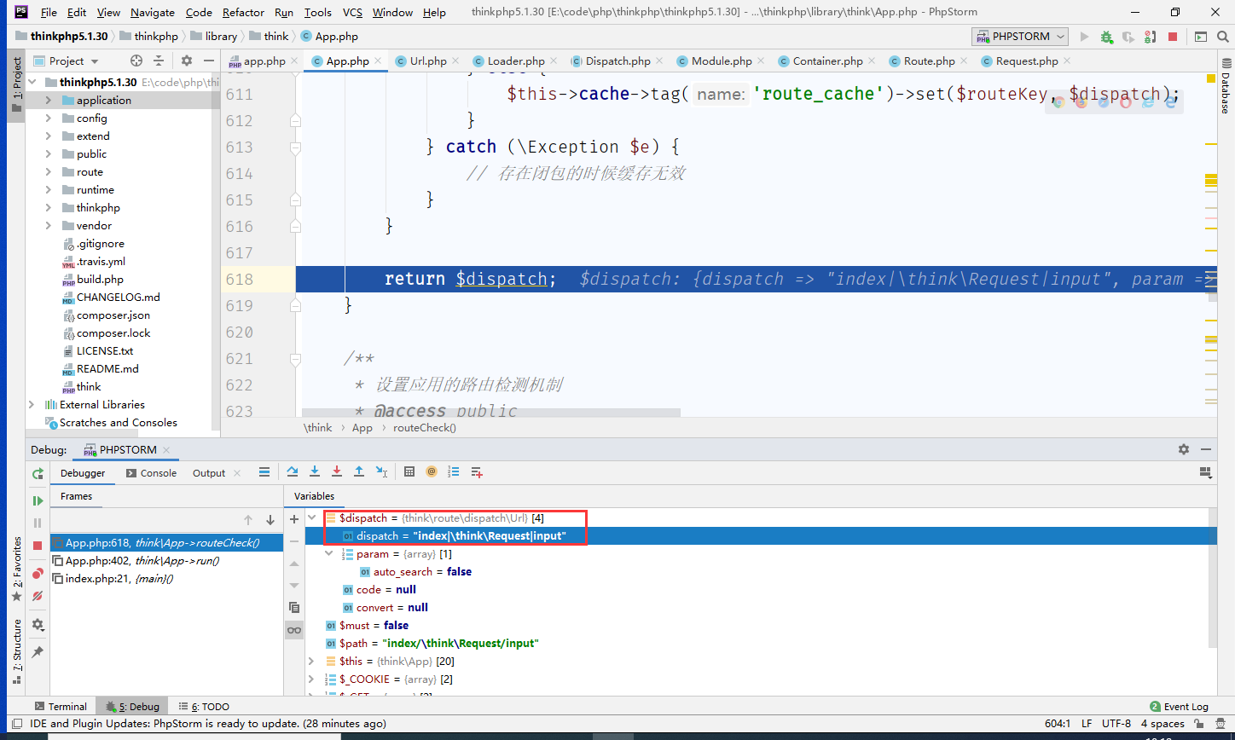Open the Debug panel settings gear
This screenshot has width=1235, height=740.
(1184, 449)
